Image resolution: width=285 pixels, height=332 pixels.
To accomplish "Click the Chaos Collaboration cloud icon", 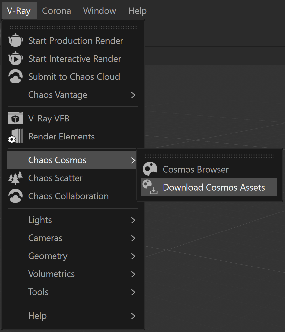I will click(x=15, y=196).
